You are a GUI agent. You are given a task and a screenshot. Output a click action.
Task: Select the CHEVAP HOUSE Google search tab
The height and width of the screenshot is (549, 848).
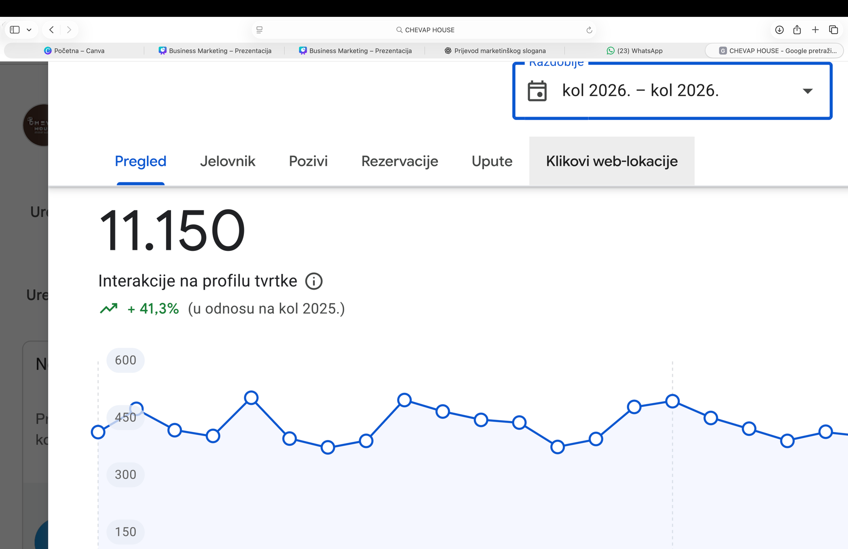pos(775,51)
